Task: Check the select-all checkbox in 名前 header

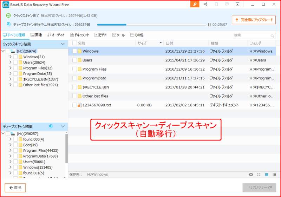Action: point(74,43)
